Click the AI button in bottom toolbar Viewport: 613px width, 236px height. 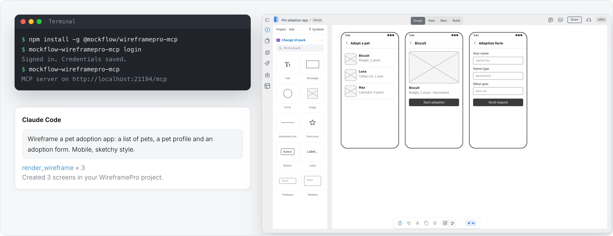point(471,223)
